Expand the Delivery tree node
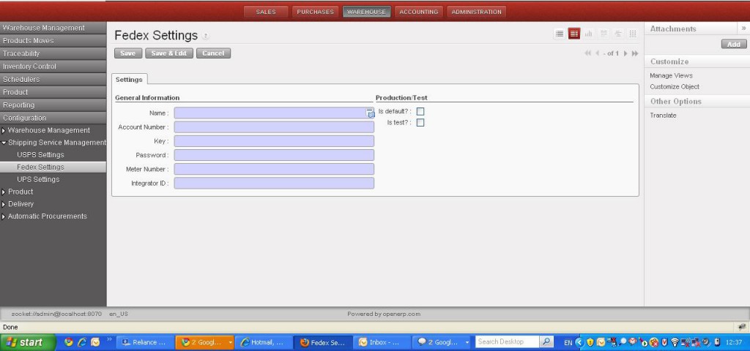Image resolution: width=750 pixels, height=351 pixels. pyautogui.click(x=4, y=205)
